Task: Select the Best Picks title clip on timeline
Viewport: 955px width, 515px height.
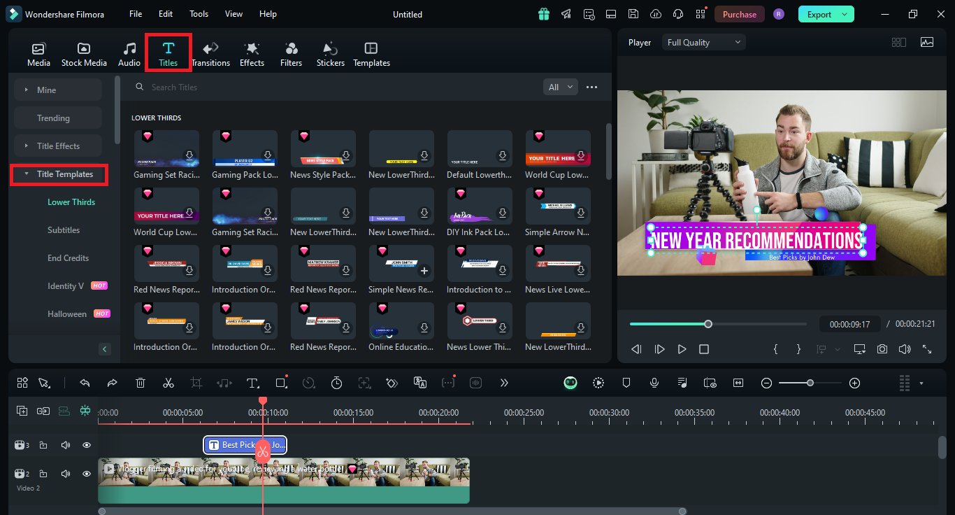Action: coord(245,445)
